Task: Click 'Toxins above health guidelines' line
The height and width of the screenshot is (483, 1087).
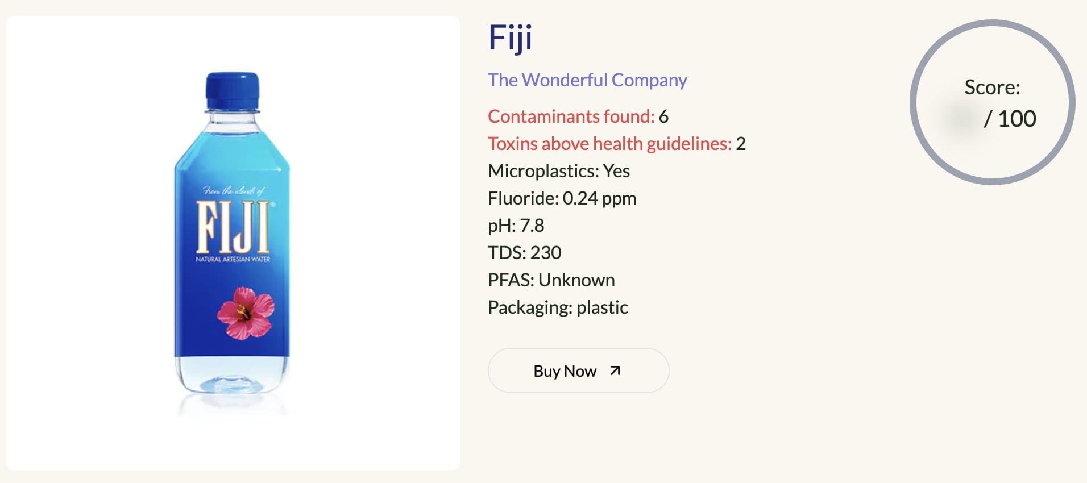Action: [617, 144]
